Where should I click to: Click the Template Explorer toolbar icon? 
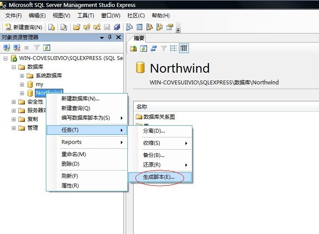click(x=160, y=27)
